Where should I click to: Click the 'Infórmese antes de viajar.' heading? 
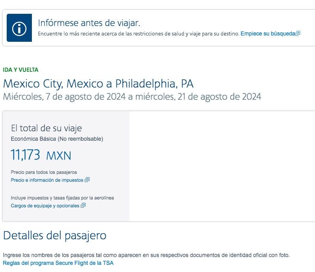click(x=89, y=22)
